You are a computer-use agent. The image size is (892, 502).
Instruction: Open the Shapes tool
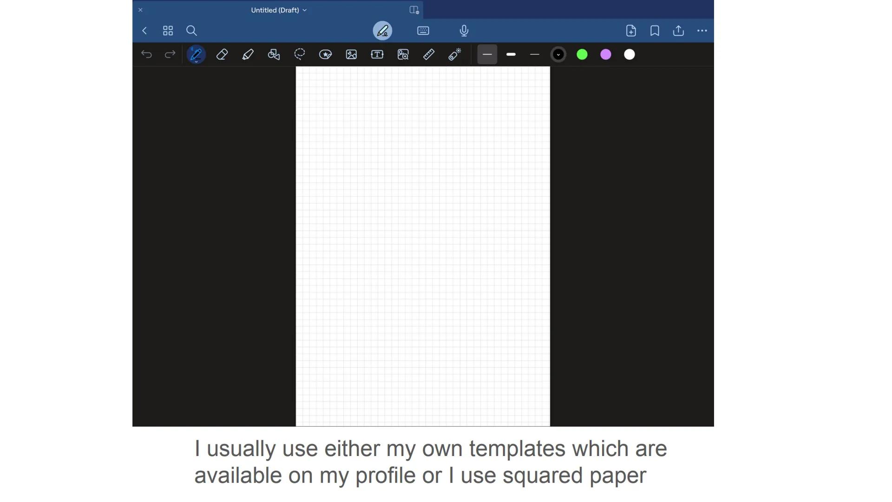[274, 54]
